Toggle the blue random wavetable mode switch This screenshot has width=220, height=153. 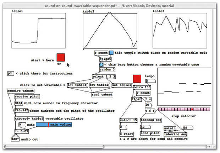point(111,53)
